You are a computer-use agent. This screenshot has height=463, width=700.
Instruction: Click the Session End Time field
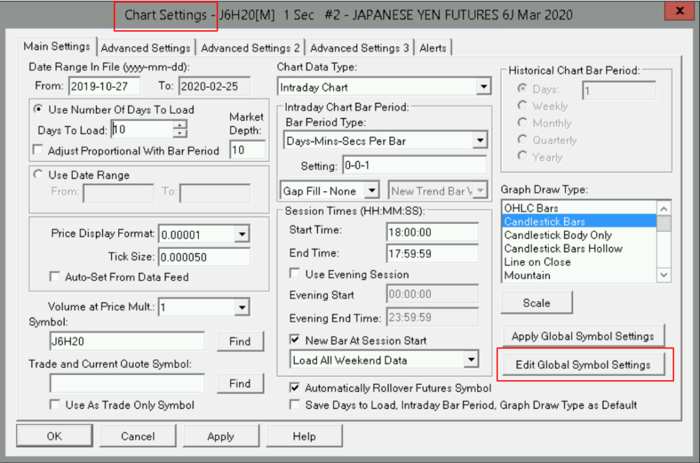coord(432,253)
